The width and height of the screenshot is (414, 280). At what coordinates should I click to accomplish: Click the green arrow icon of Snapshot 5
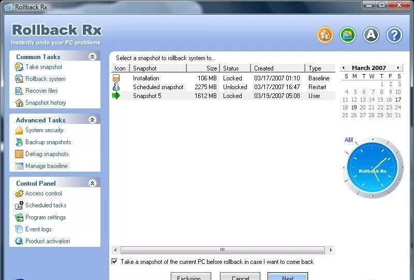pyautogui.click(x=116, y=95)
